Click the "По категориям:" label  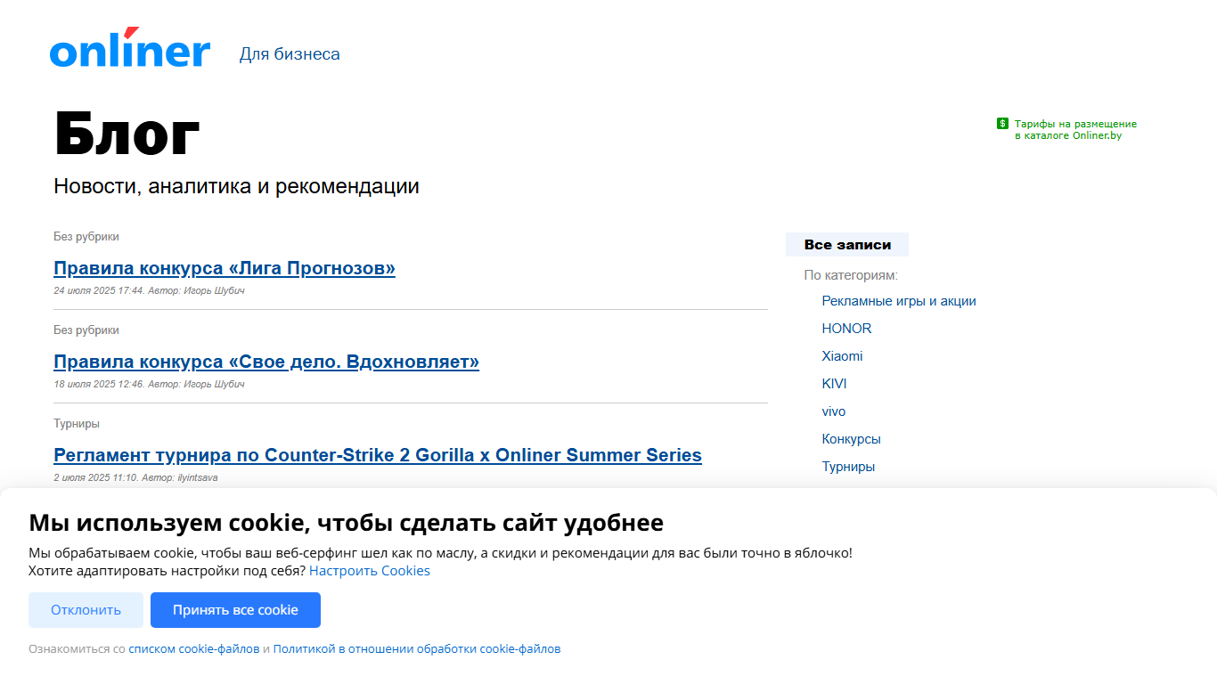click(851, 275)
